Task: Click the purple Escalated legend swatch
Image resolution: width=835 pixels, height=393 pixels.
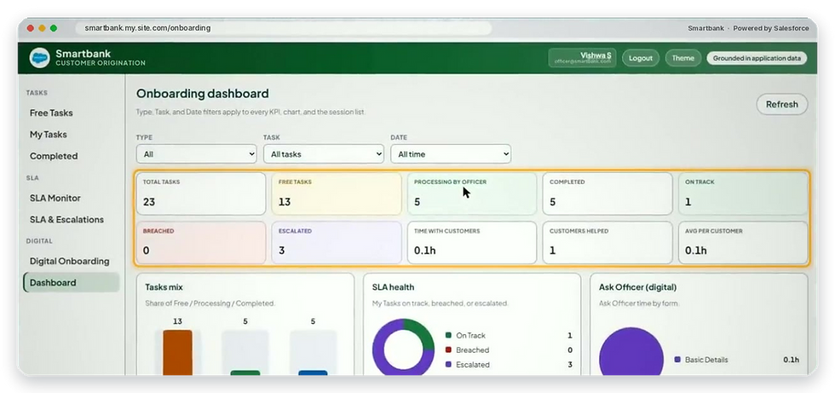Action: 448,365
